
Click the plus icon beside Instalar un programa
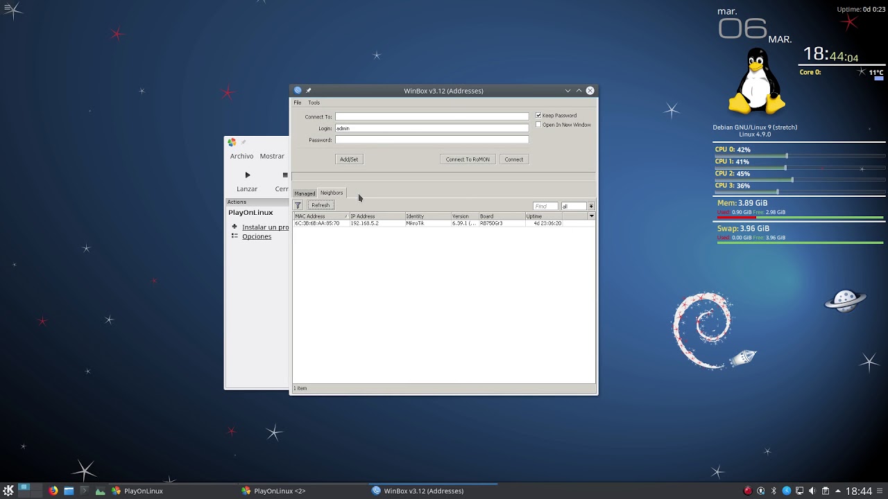click(x=234, y=227)
